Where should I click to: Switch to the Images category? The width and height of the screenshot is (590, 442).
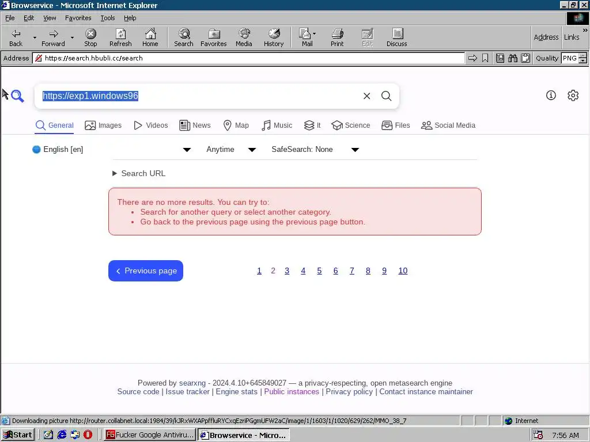(x=103, y=125)
